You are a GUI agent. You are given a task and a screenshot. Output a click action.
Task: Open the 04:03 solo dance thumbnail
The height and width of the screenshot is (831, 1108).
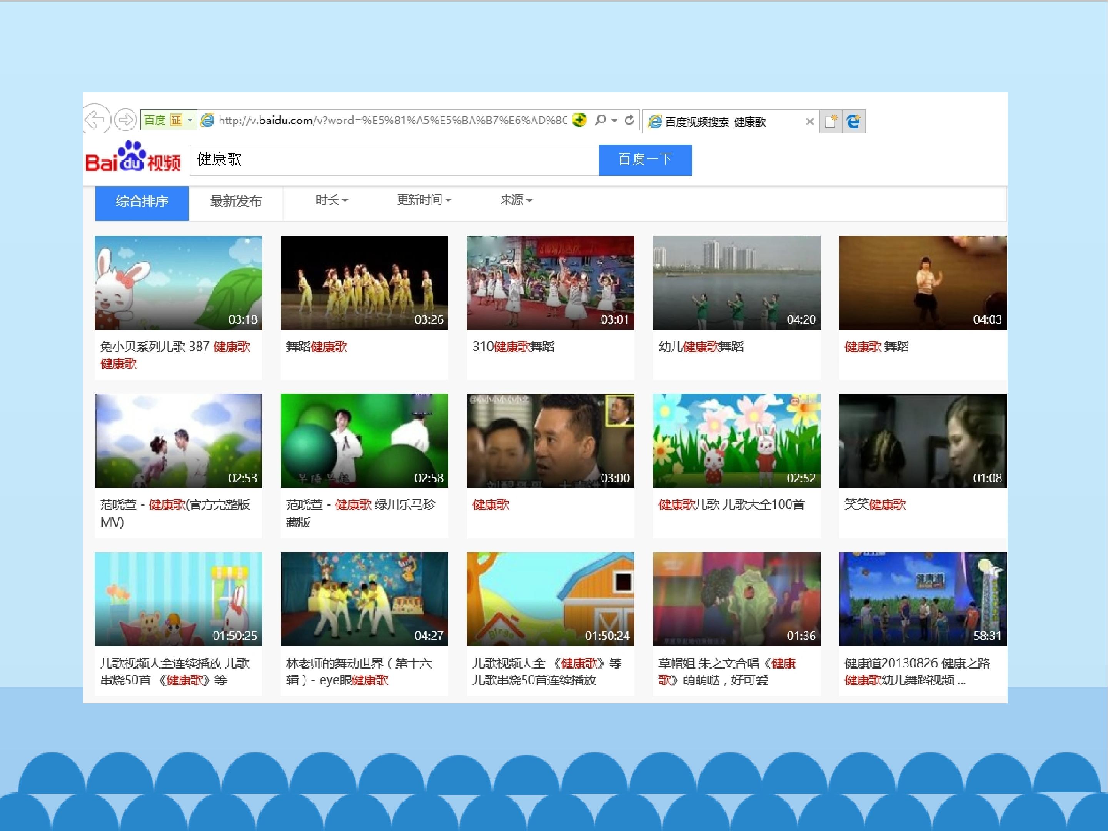pyautogui.click(x=923, y=282)
